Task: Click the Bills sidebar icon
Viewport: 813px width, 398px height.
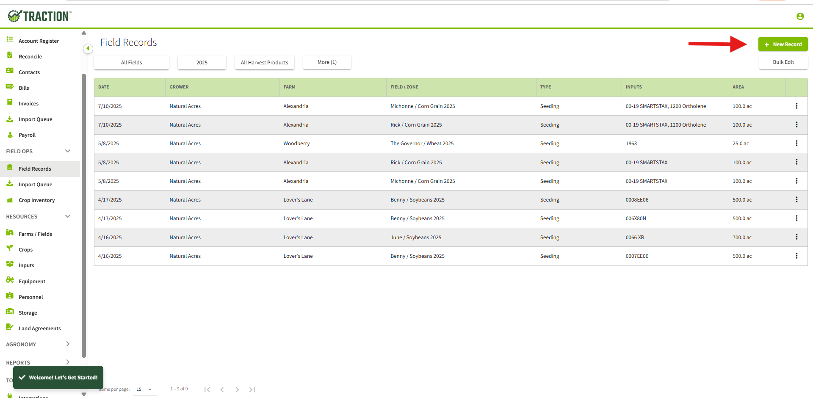Action: pyautogui.click(x=10, y=86)
